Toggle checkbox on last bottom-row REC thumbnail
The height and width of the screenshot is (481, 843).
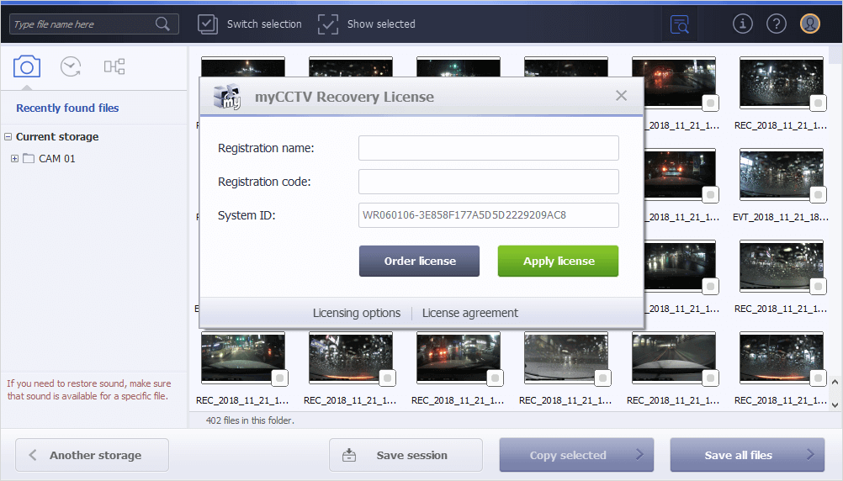click(x=819, y=378)
